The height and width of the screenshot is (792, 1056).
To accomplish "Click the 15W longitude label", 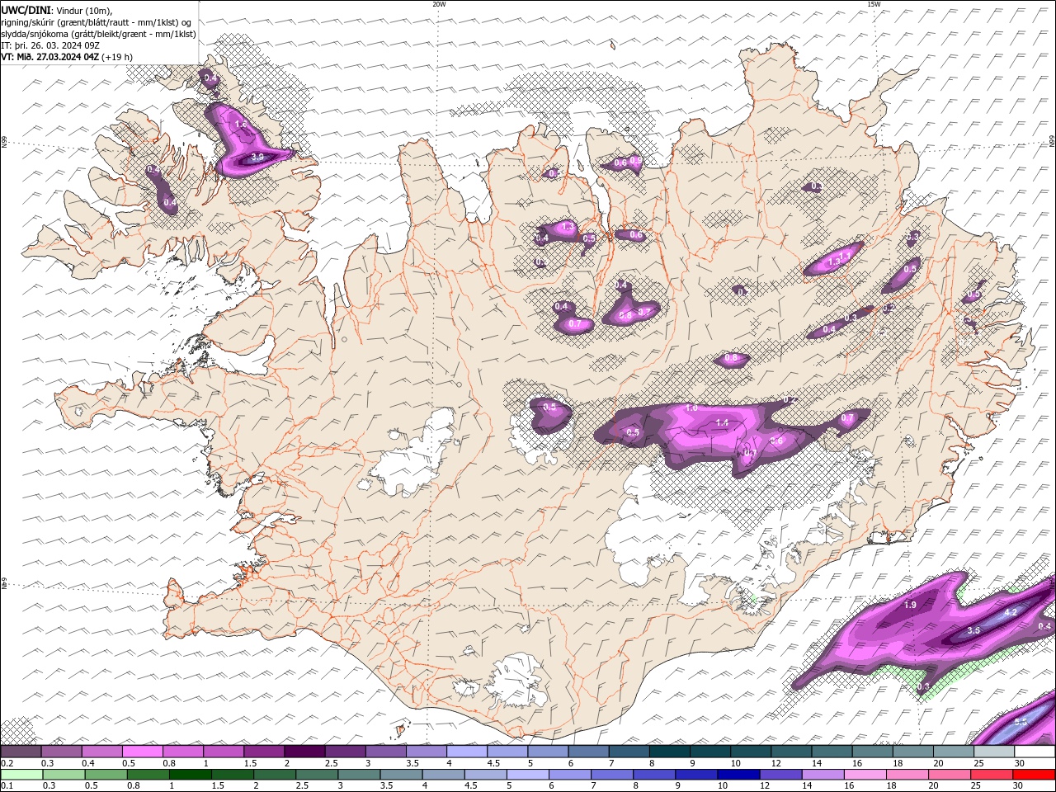I will (x=874, y=4).
